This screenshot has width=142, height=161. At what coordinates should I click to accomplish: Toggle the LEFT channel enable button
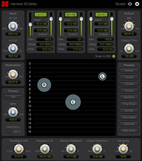click(41, 15)
